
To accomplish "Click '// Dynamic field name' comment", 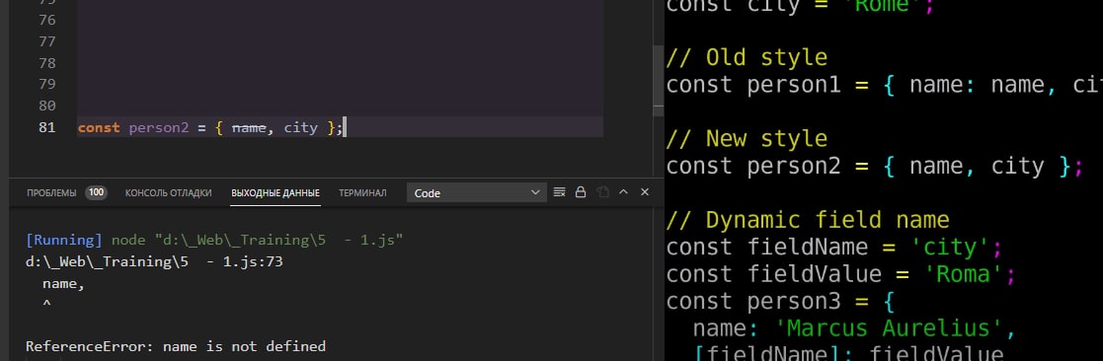I will click(x=808, y=220).
